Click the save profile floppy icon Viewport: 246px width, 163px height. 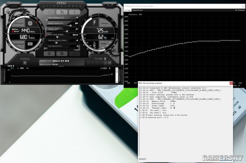[110, 63]
